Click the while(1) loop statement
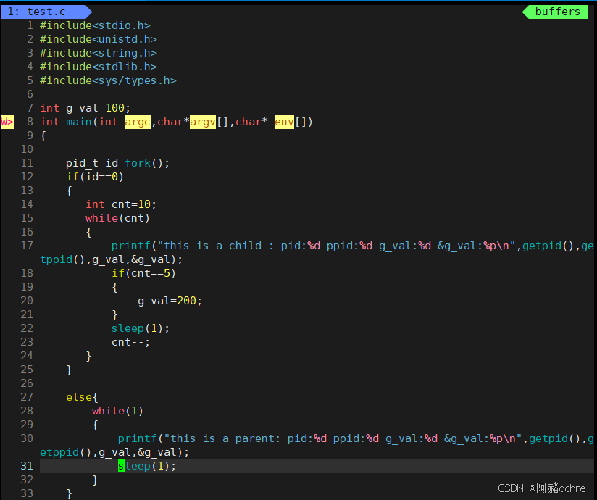The width and height of the screenshot is (597, 500). pos(117,411)
